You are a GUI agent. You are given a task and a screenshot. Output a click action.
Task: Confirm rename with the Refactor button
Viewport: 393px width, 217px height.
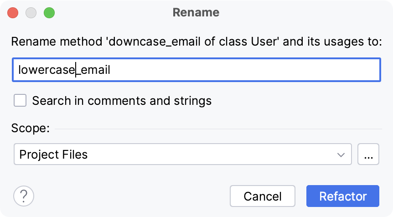343,196
